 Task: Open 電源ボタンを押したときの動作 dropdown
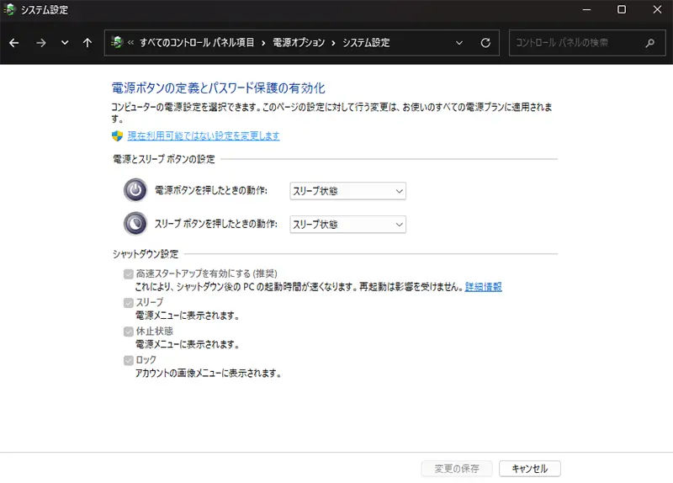click(348, 191)
